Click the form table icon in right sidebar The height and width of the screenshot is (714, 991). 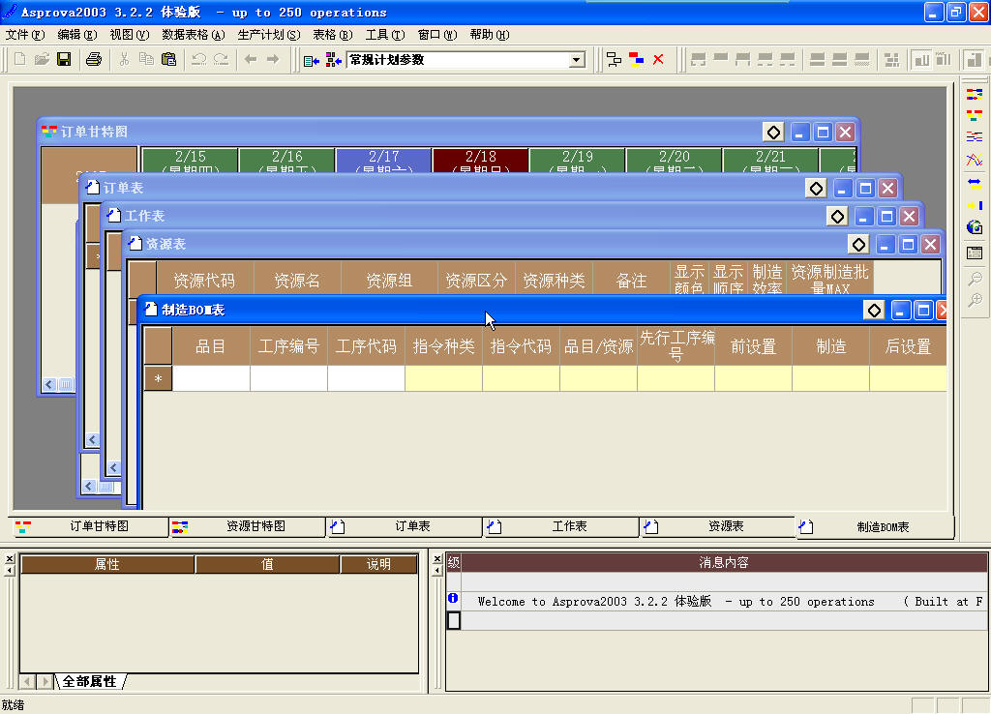975,253
